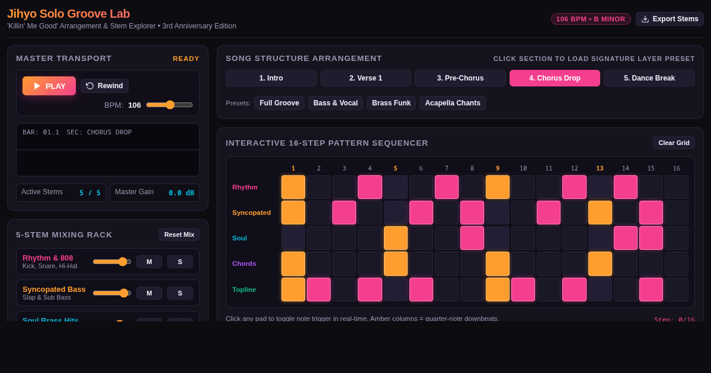This screenshot has height=373, width=711.
Task: Enable the Rhythm pad at step 2
Action: click(319, 187)
